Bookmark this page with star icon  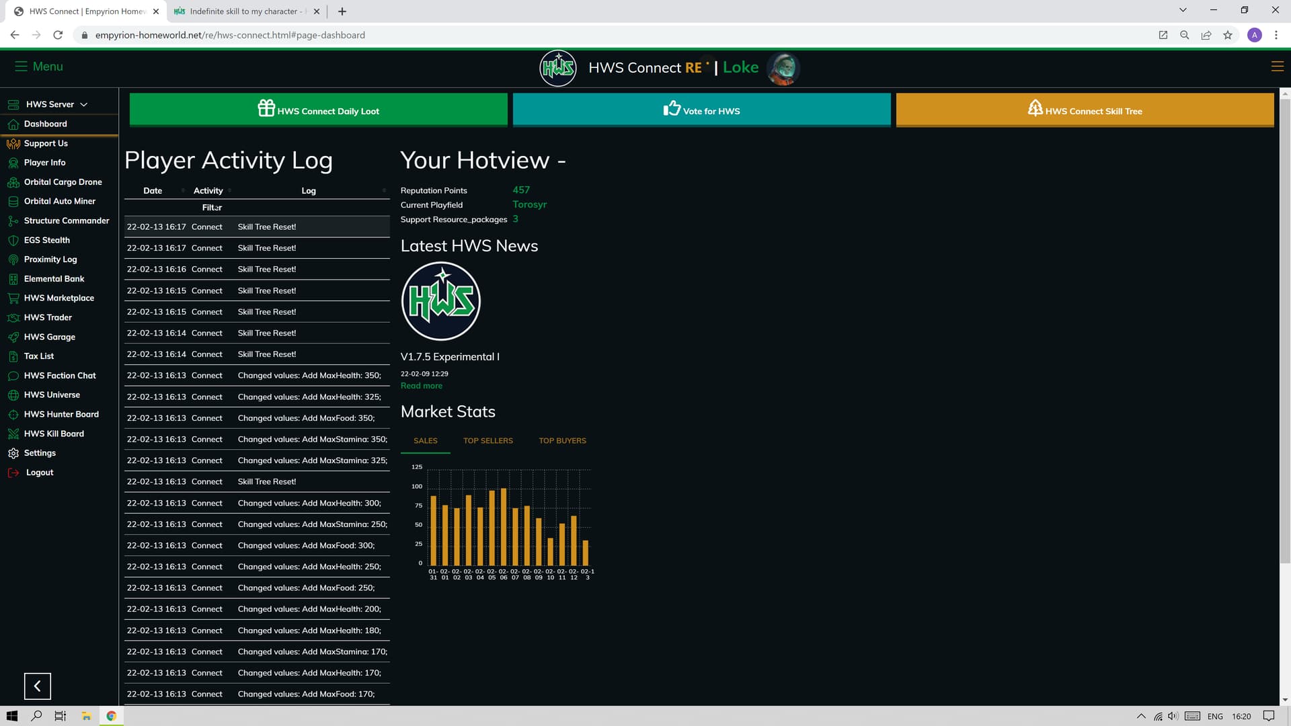[1228, 35]
